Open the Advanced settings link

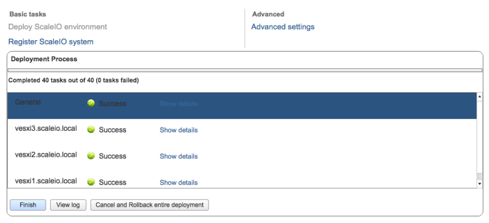coord(283,27)
